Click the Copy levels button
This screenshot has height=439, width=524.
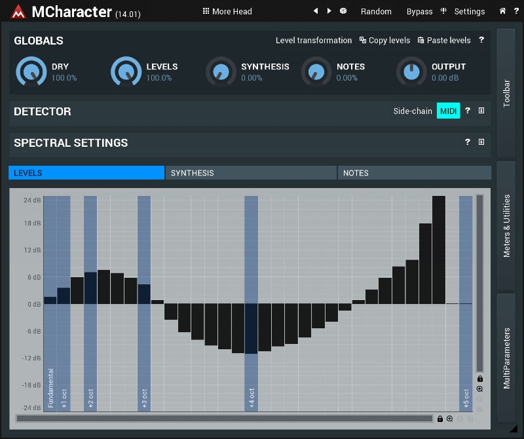385,40
